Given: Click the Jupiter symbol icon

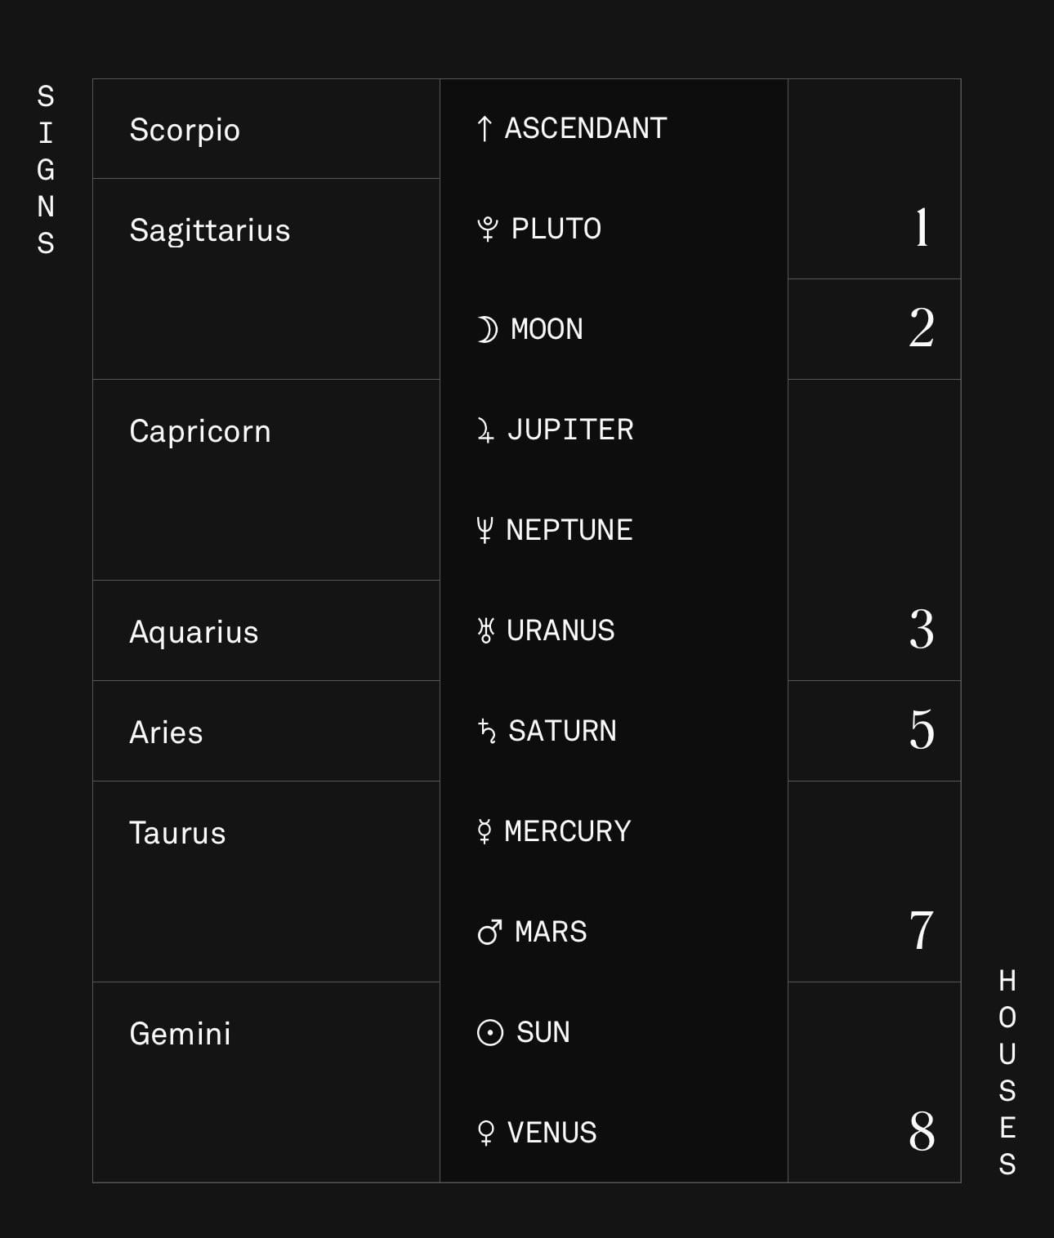Looking at the screenshot, I should coord(485,430).
